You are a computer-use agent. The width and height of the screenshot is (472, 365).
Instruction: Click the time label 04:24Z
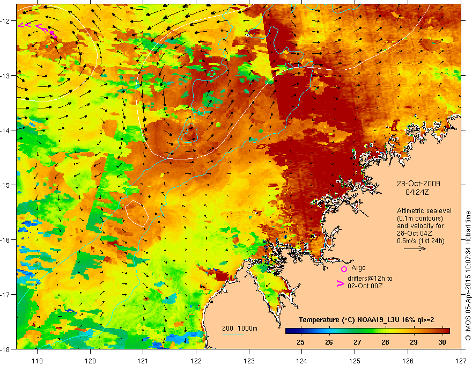coord(417,192)
